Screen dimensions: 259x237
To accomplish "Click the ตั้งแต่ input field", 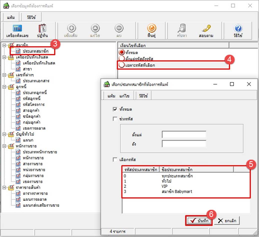I will pyautogui.click(x=184, y=135).
